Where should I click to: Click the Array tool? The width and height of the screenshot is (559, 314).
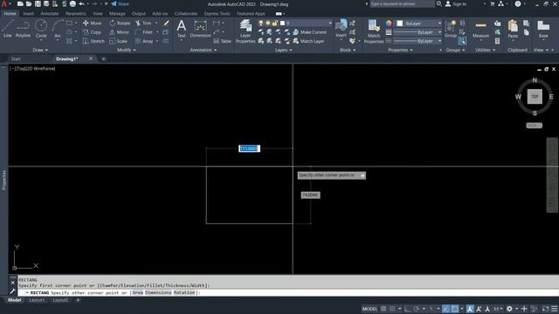pos(144,41)
